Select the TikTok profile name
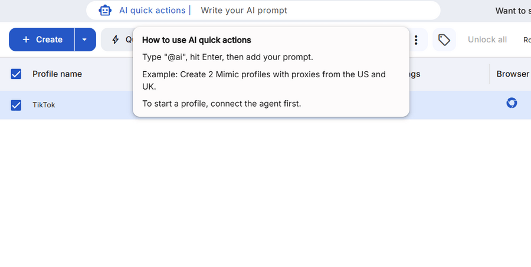Viewport: 531px width, 267px height. point(44,105)
